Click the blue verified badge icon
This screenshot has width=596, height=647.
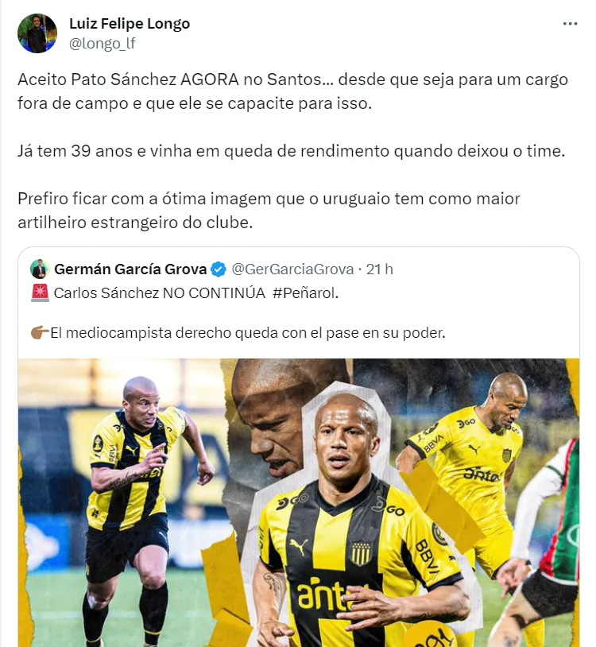219,269
